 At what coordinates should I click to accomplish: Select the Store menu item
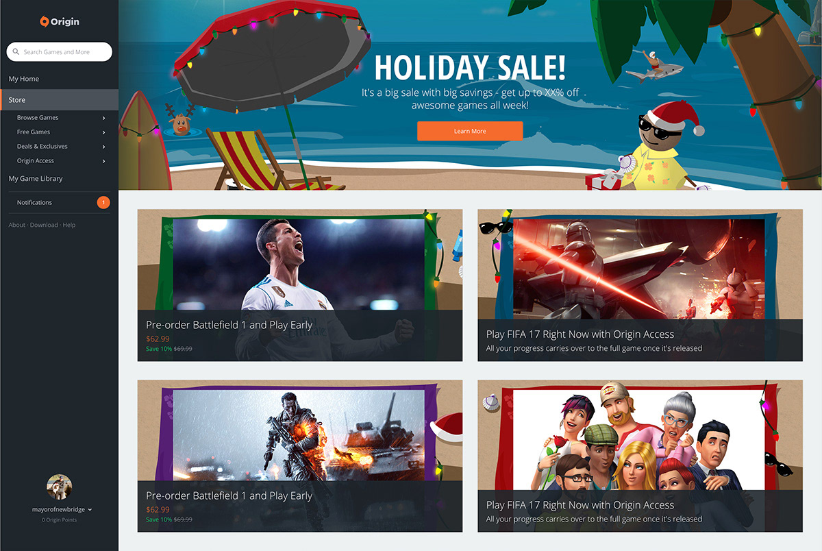tap(59, 100)
